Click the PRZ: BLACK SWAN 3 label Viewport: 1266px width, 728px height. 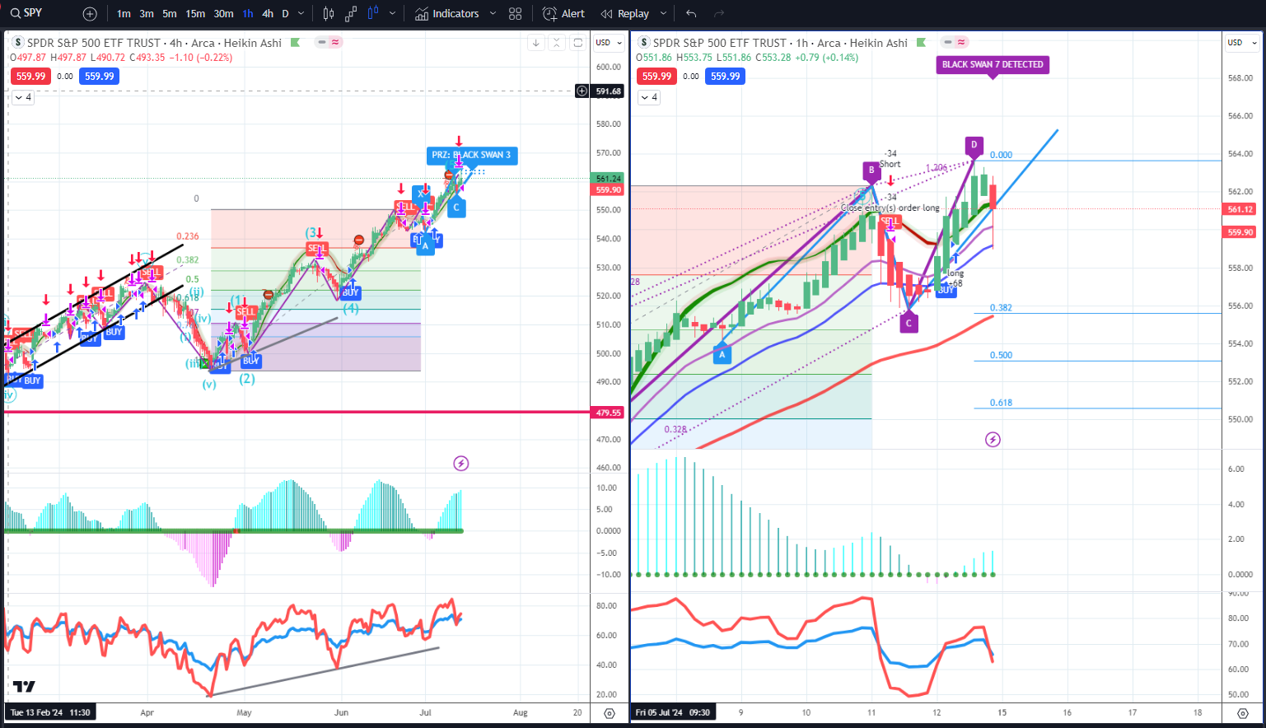(x=472, y=155)
